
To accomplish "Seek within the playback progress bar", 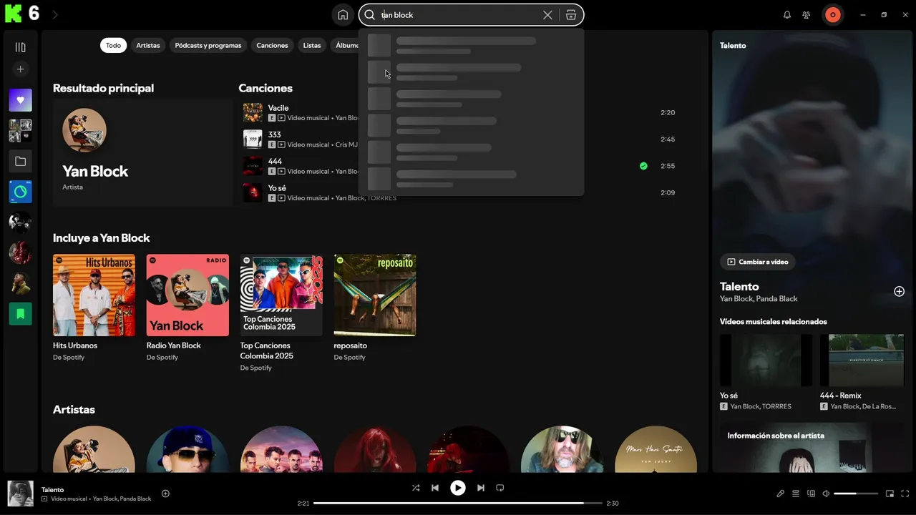I will click(458, 504).
